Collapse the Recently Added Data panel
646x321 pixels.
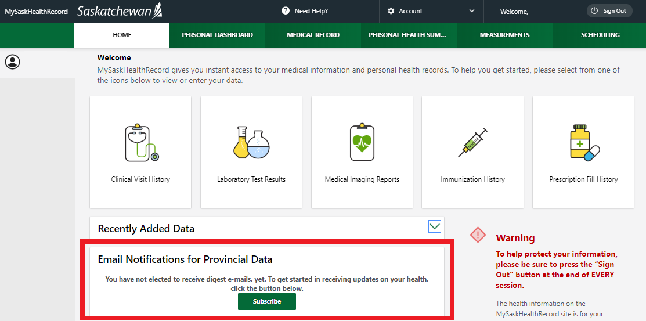click(435, 226)
